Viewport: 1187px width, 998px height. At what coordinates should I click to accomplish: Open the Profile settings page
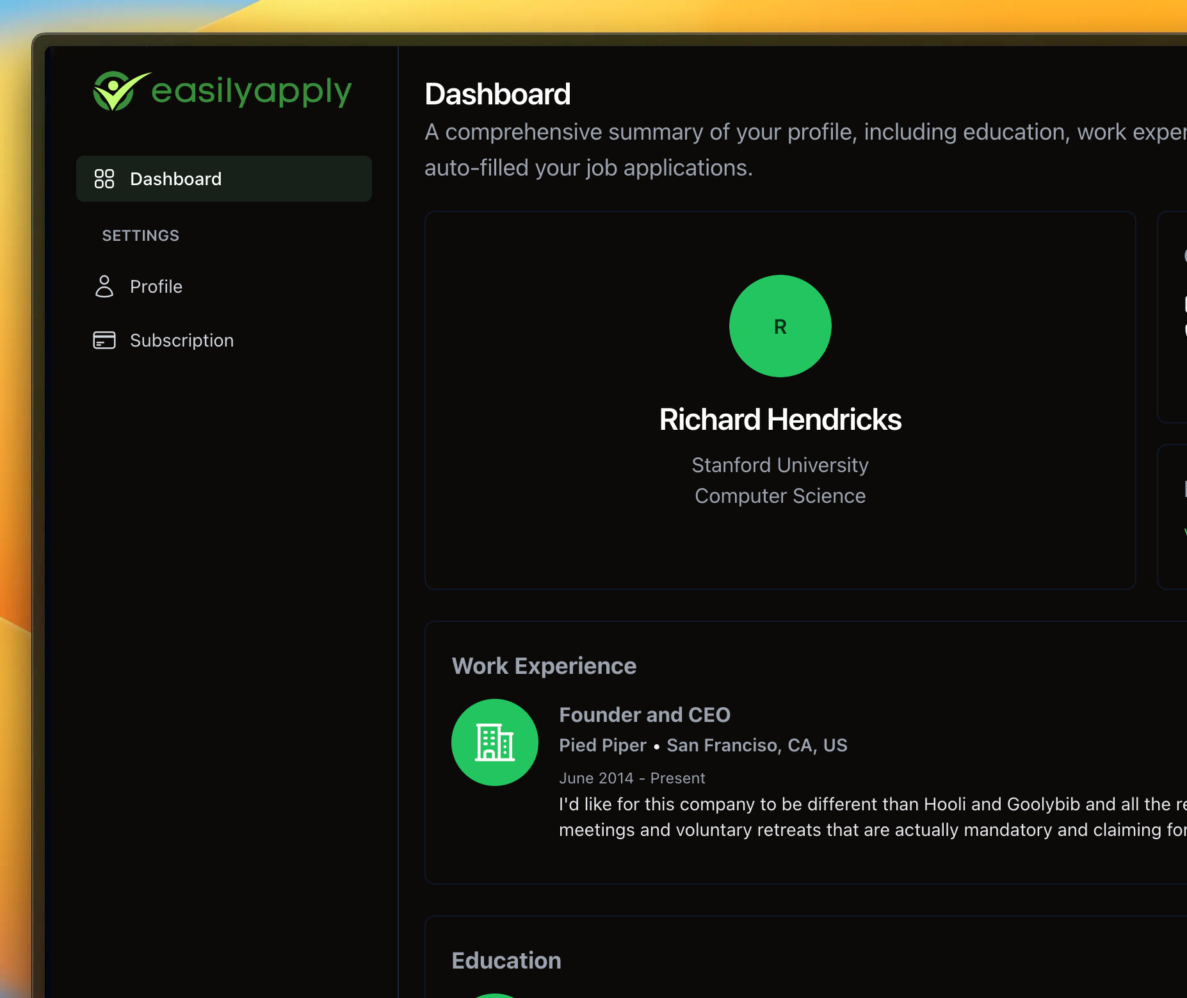156,286
